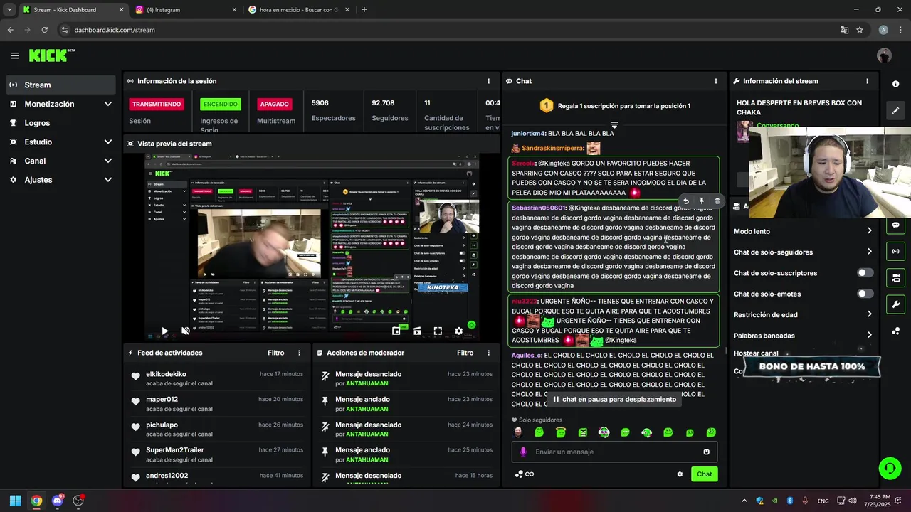Click the broadcast signal icon in right sidebar
The width and height of the screenshot is (911, 512).
pos(895,251)
